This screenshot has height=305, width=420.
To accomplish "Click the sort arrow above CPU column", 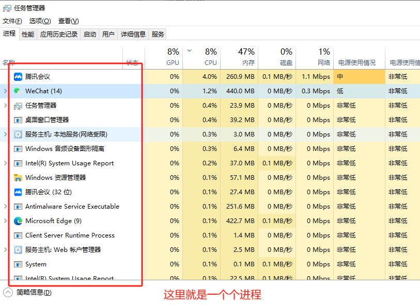I will (x=190, y=50).
